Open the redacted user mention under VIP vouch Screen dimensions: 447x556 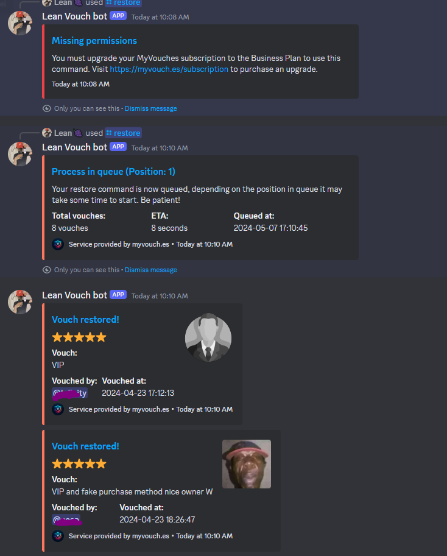tap(69, 393)
